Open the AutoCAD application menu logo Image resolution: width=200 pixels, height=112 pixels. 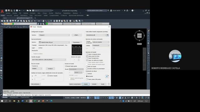(x=2, y=12)
